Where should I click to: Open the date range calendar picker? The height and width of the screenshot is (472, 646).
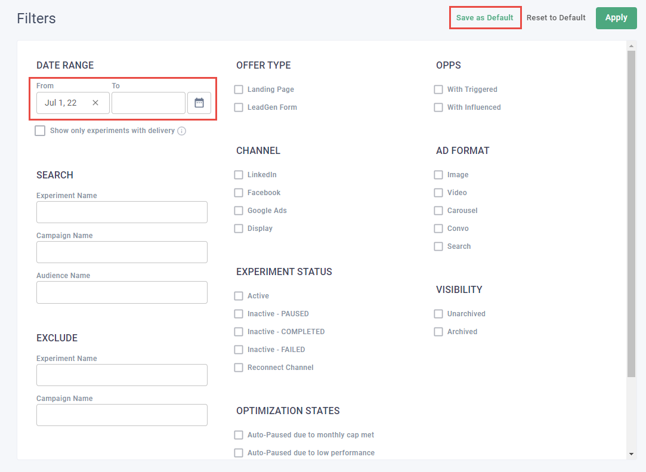tap(199, 103)
